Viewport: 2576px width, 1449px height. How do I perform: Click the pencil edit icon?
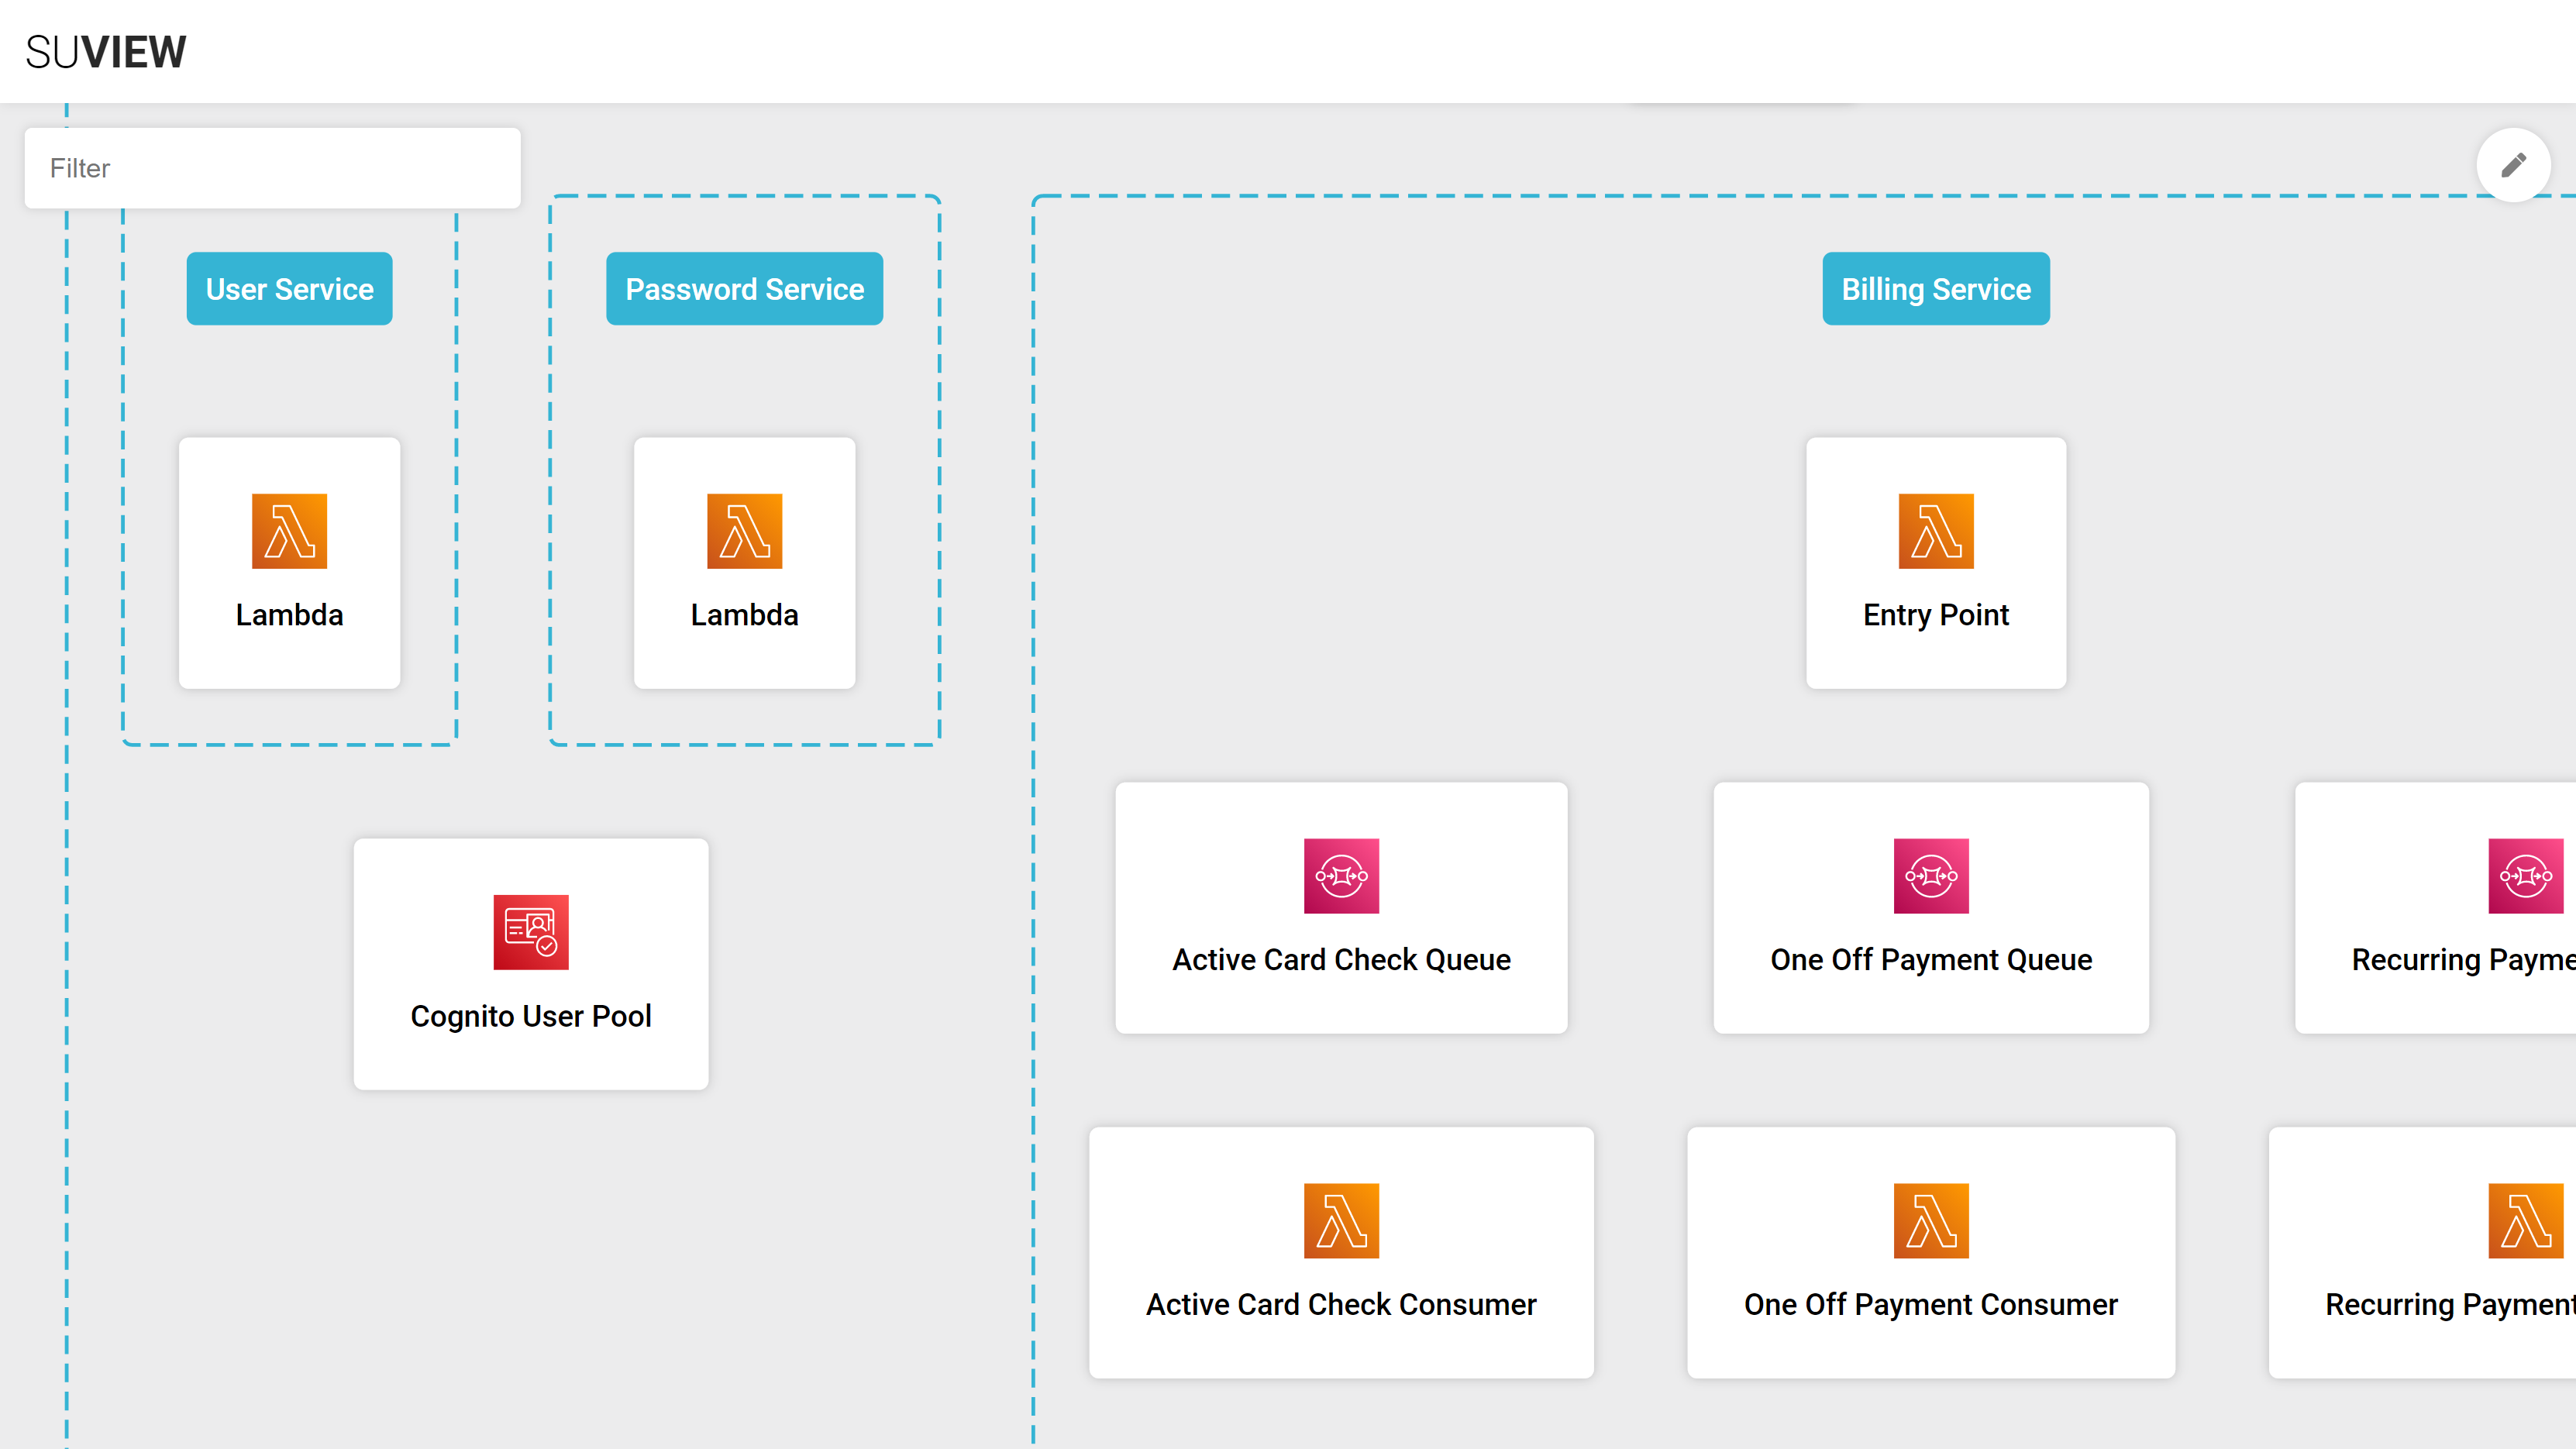tap(2513, 165)
